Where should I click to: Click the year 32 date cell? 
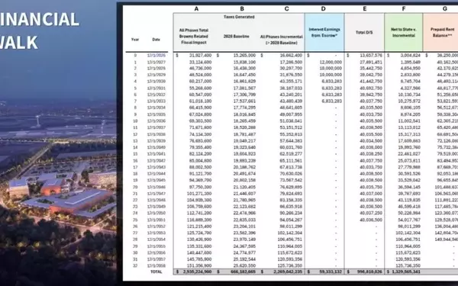pyautogui.click(x=156, y=265)
